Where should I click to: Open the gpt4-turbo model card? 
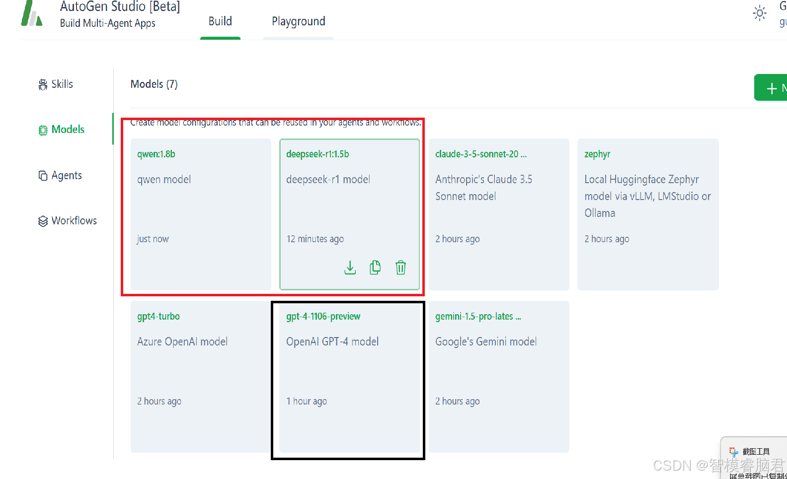(201, 377)
